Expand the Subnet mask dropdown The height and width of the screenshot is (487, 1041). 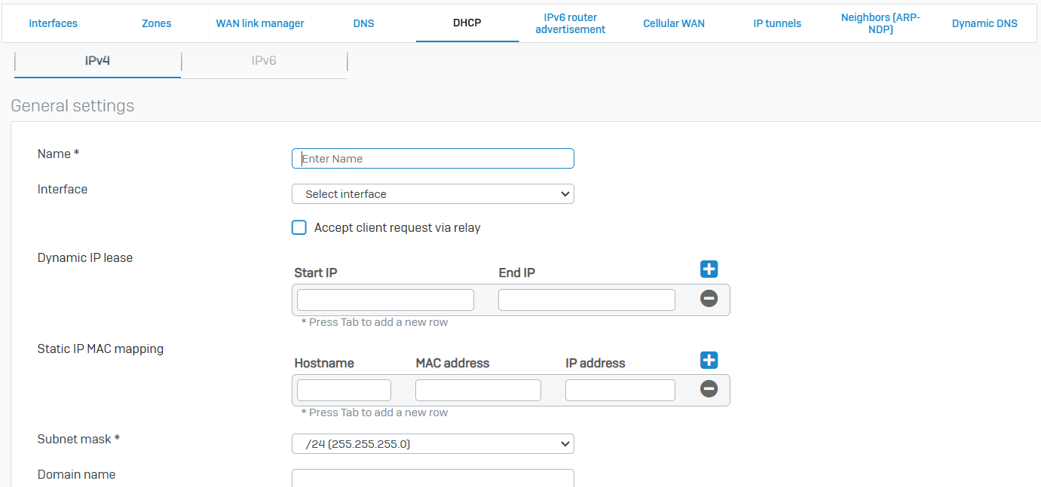(x=433, y=444)
